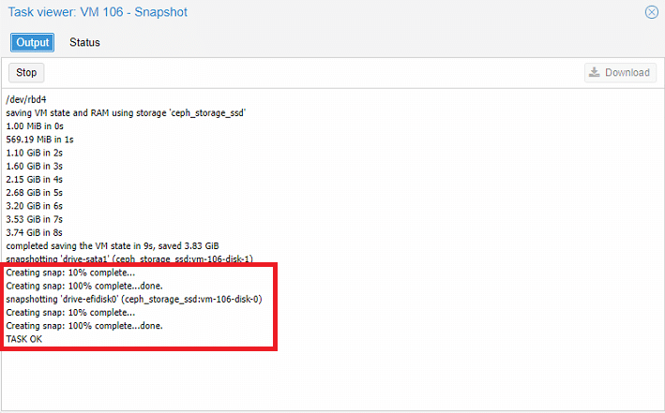Click the 'TASK OK' line
Viewport: 665px width, 413px height.
pos(24,339)
